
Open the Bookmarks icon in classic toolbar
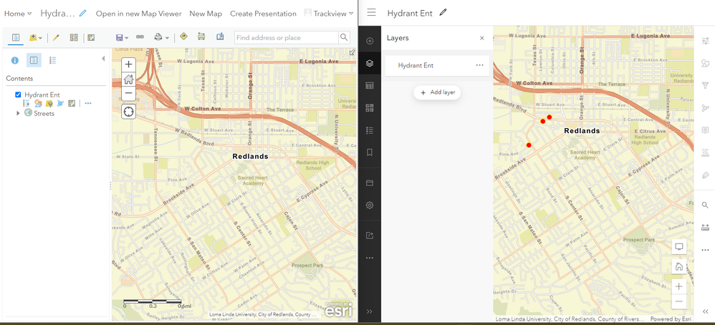(220, 37)
